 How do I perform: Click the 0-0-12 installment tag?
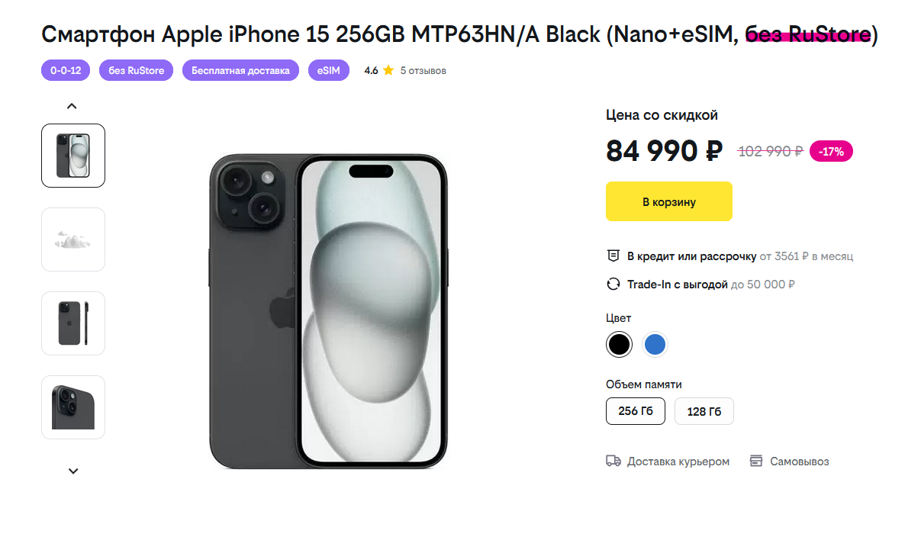point(66,71)
